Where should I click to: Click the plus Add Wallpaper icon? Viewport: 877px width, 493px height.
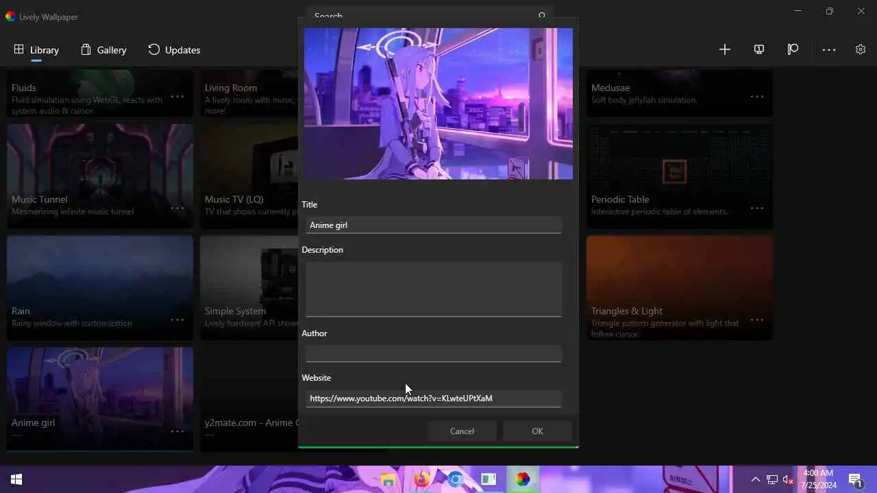(725, 49)
